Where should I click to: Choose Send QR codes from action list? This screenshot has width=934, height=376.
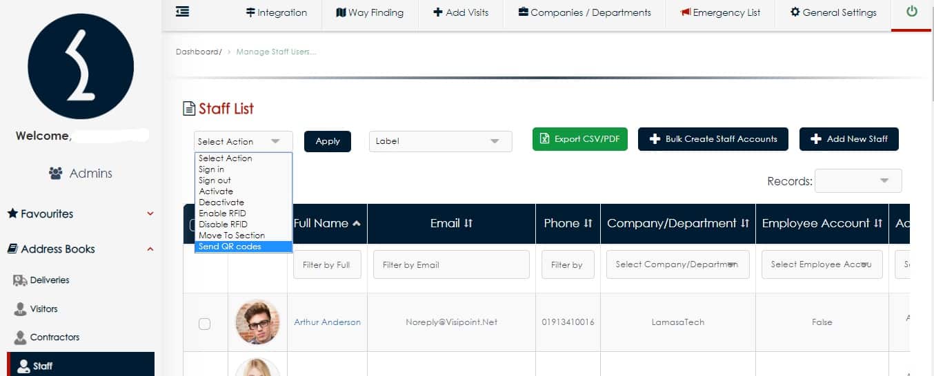(x=230, y=247)
